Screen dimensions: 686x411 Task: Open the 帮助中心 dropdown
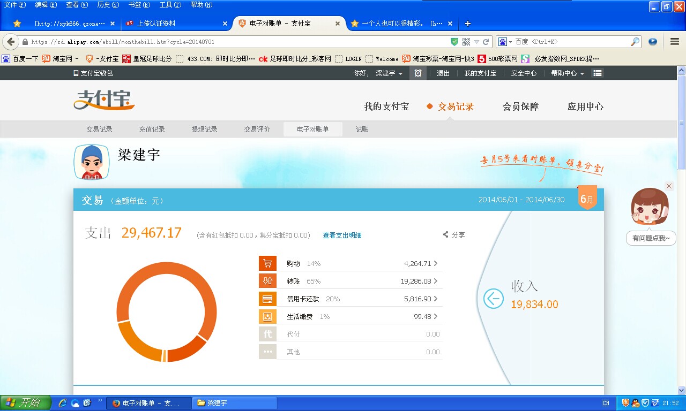[568, 73]
